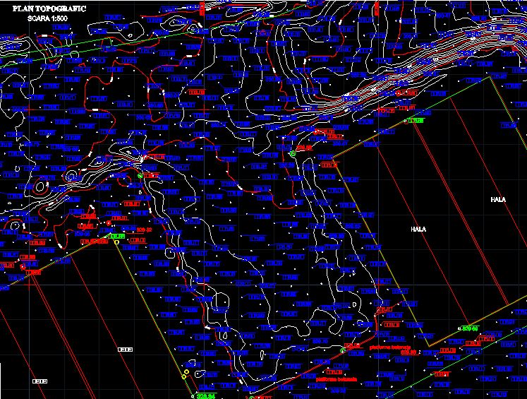This screenshot has width=527, height=399.
Task: Select the green 329.94 label at bottom edge
Action: (x=204, y=396)
